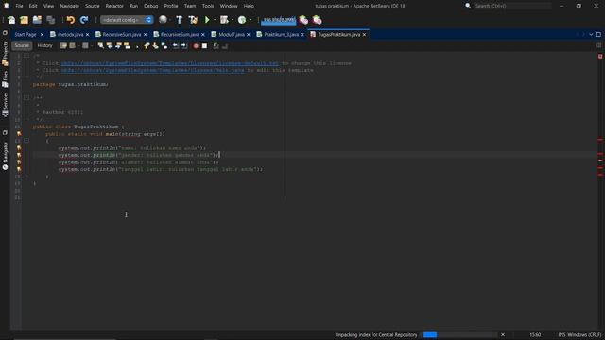The height and width of the screenshot is (340, 605).
Task: Jump to the next bookmark using its icon
Action: click(155, 46)
